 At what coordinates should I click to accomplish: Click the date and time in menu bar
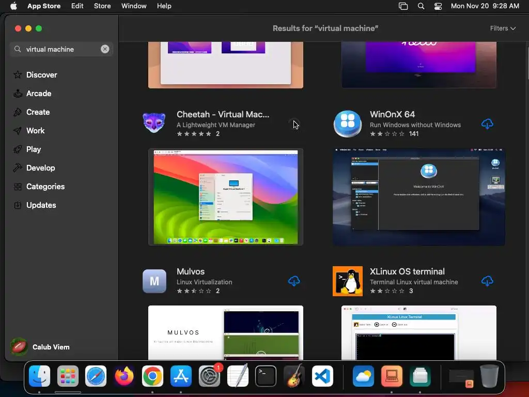pyautogui.click(x=485, y=6)
